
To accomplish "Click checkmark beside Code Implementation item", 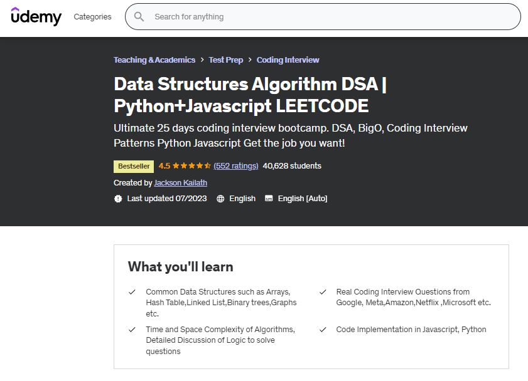I will 323,330.
